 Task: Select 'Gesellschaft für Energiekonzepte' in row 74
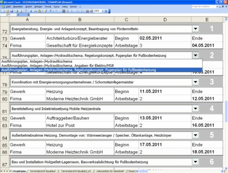click(80, 45)
